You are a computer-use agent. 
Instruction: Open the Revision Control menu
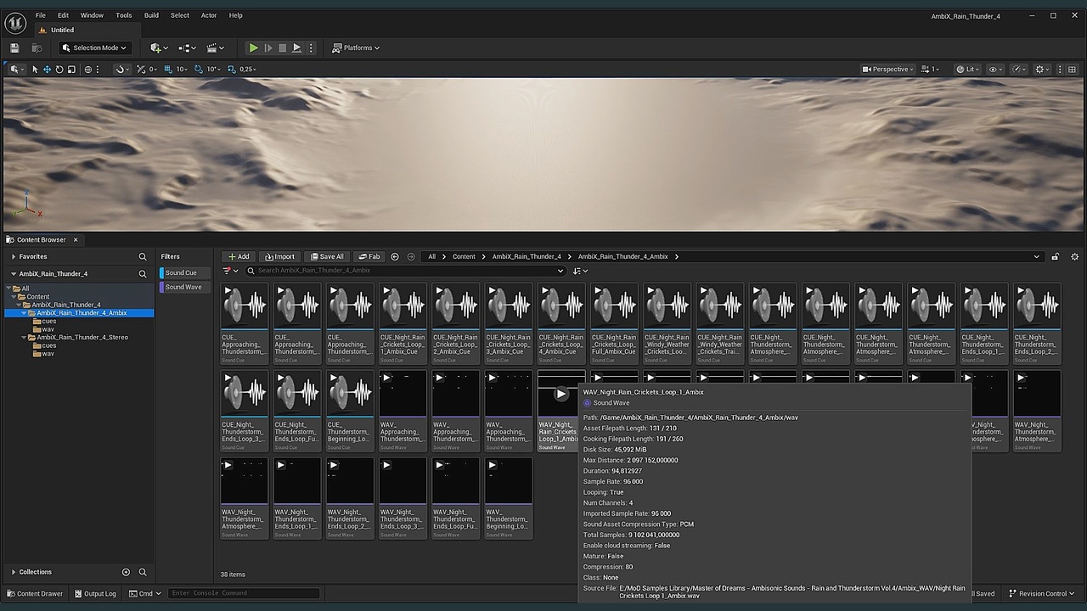pos(1042,593)
